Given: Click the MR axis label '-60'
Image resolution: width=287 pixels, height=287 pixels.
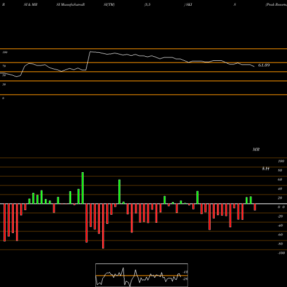Looking at the screenshot, I should [x=280, y=235].
